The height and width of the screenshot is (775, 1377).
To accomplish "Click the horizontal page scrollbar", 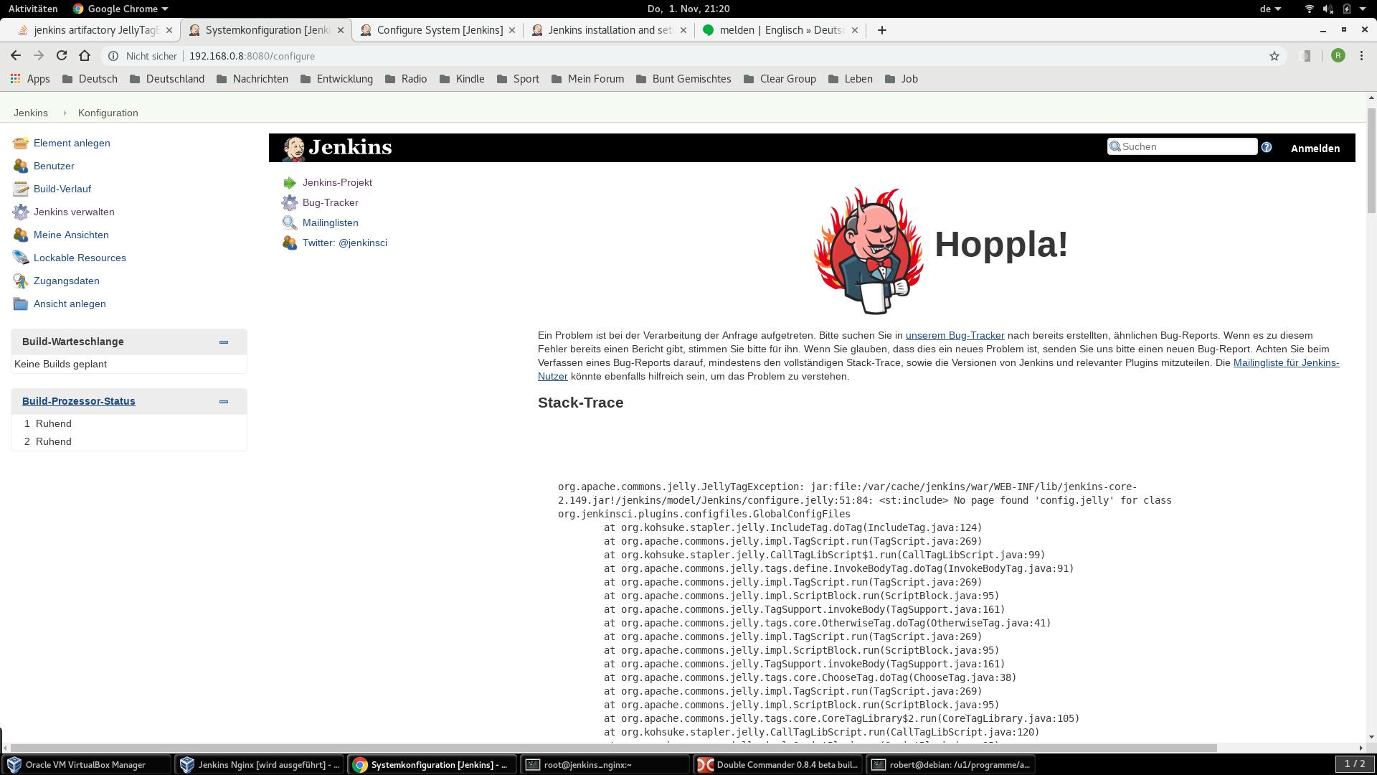I will [x=614, y=748].
